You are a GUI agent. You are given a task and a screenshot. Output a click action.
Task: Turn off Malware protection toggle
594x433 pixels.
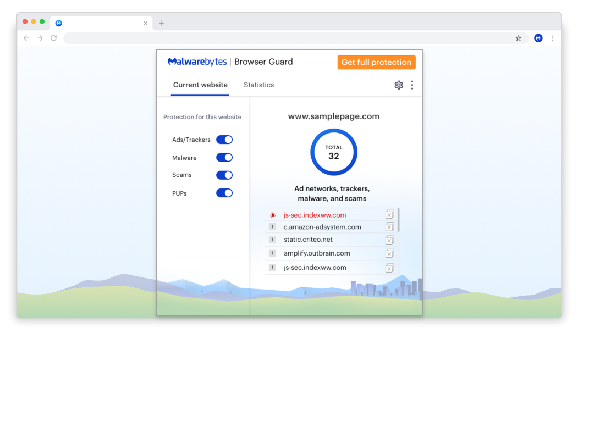224,158
